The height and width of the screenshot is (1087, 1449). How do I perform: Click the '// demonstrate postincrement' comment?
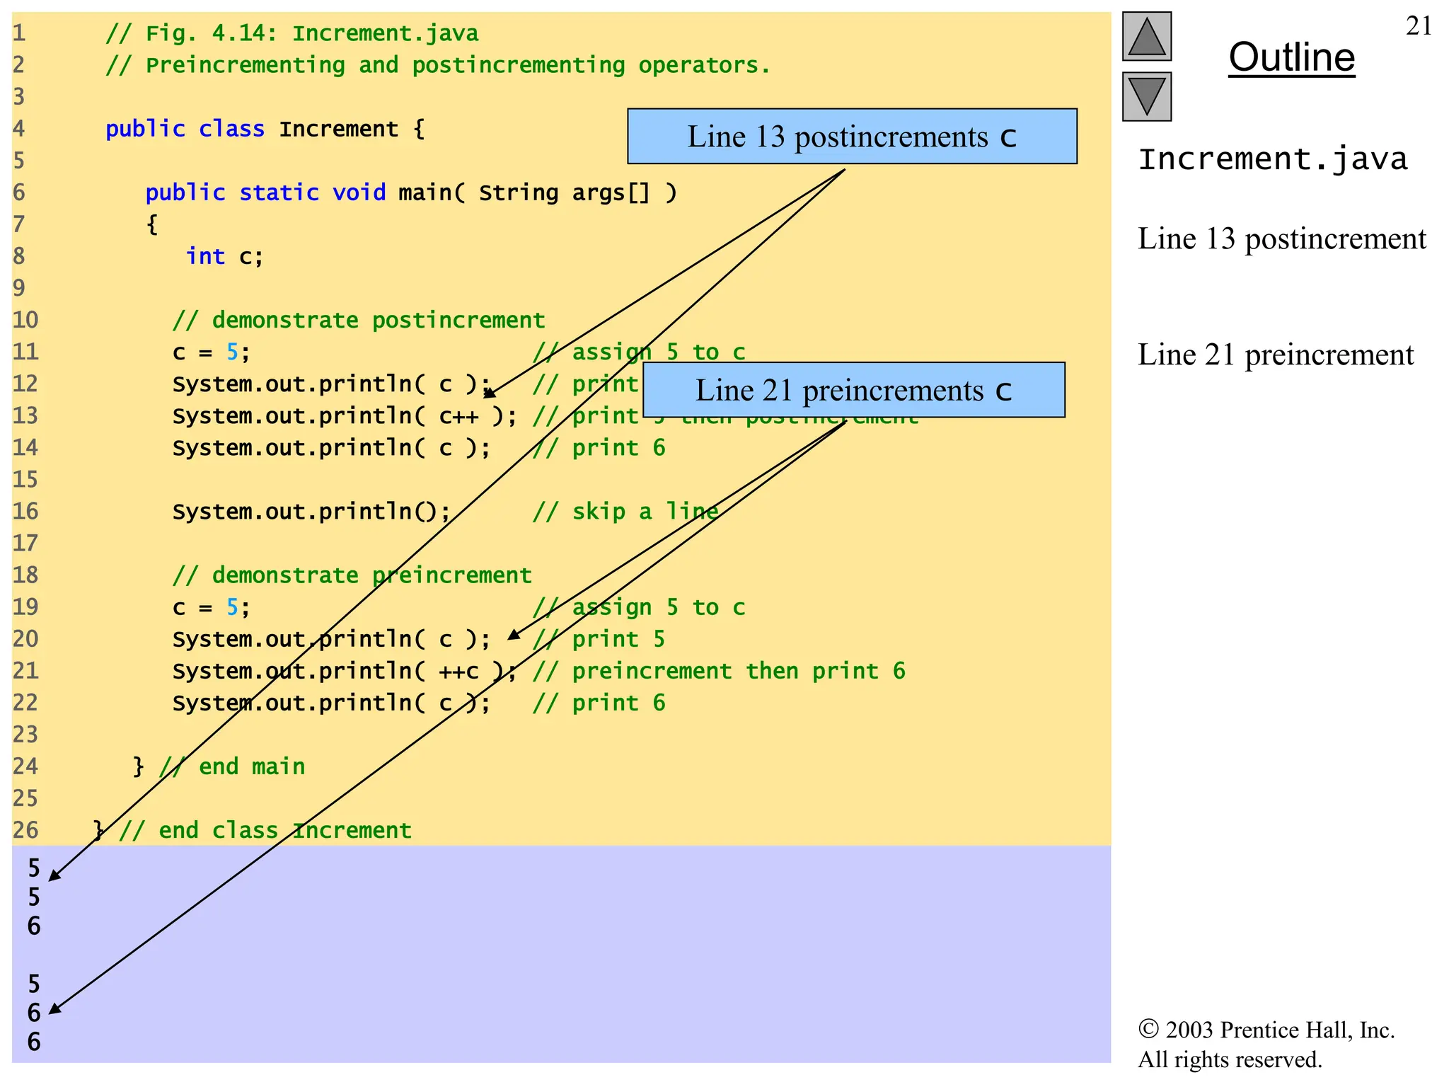pos(359,321)
